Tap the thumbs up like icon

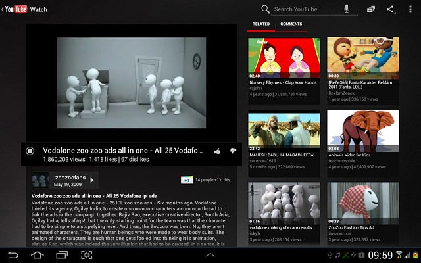[218, 151]
